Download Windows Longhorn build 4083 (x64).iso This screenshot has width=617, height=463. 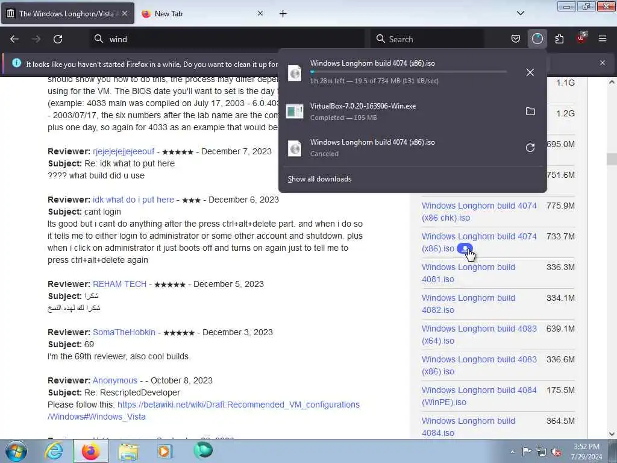tap(479, 334)
